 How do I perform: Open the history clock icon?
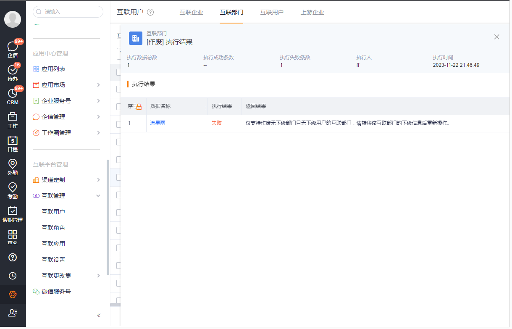pos(13,276)
